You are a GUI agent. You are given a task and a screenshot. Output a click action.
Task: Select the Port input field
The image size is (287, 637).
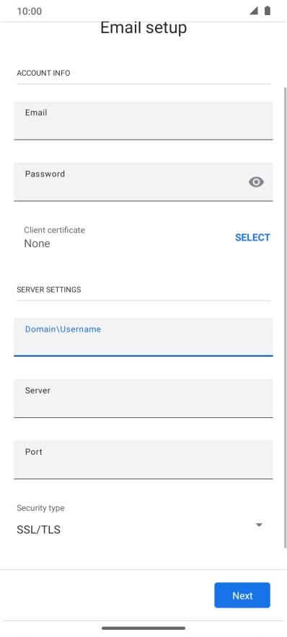point(143,460)
